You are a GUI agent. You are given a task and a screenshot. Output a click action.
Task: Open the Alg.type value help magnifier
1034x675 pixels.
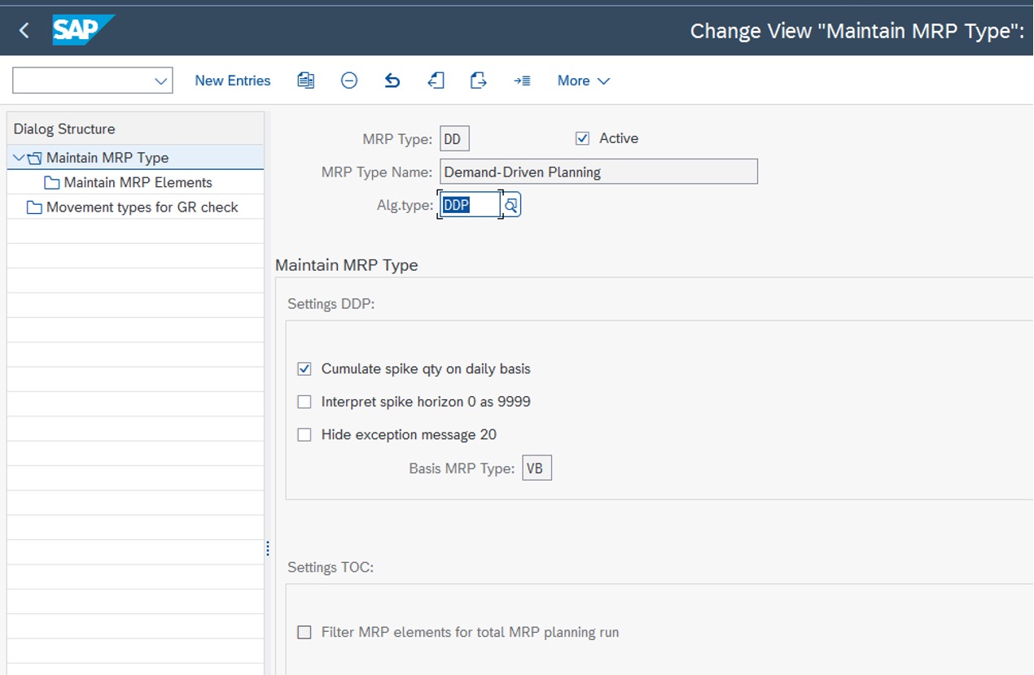(510, 204)
